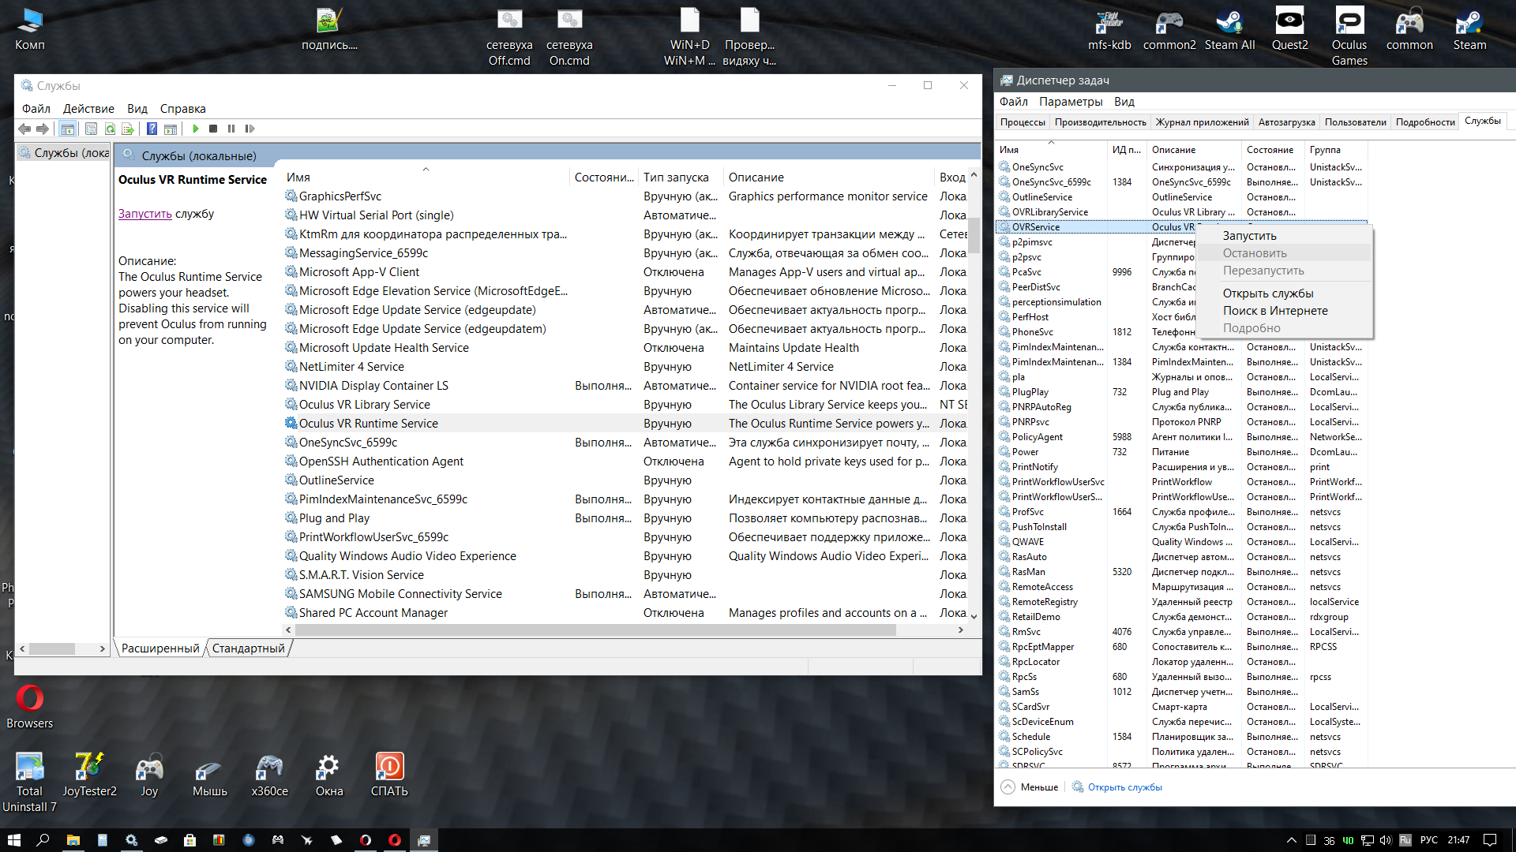Click the Properties icon in Services toolbar
The image size is (1516, 852).
point(91,129)
